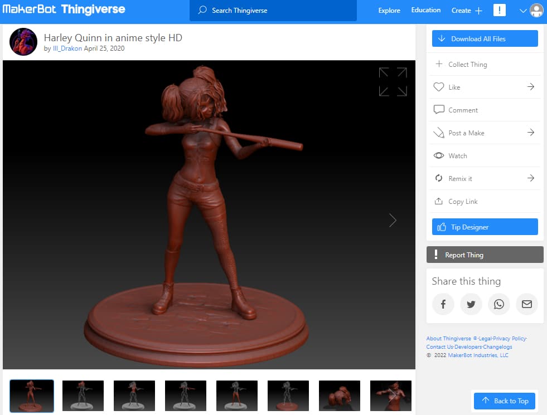This screenshot has width=547, height=415.
Task: Click the notification exclamation icon in header
Action: pyautogui.click(x=499, y=10)
